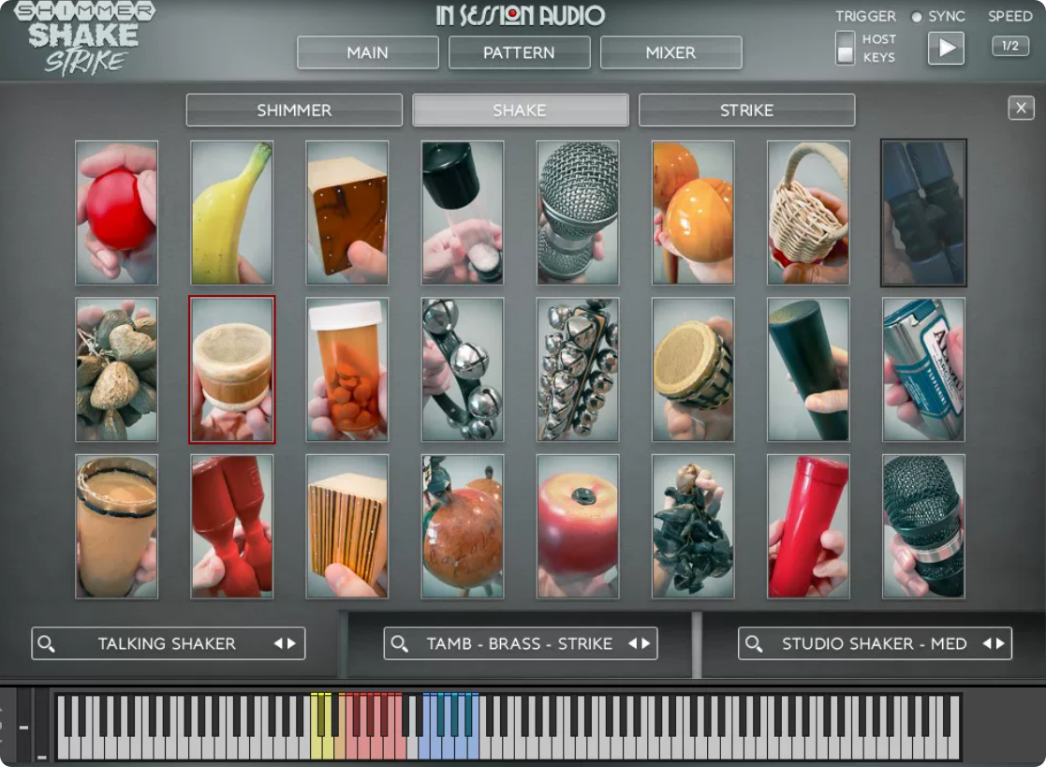Choose the silver microphone shaker
The width and height of the screenshot is (1046, 767).
(578, 213)
